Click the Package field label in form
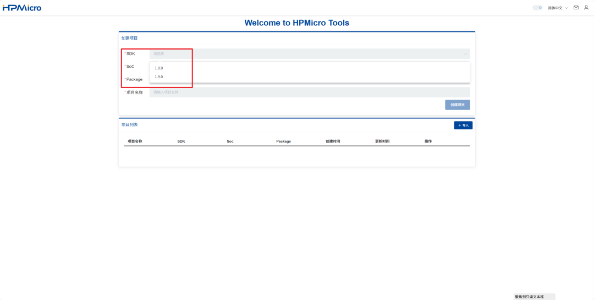 click(x=134, y=80)
